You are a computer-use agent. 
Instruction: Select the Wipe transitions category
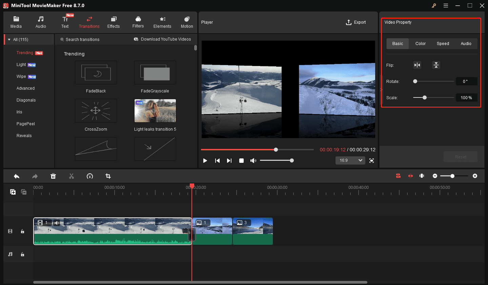point(21,76)
